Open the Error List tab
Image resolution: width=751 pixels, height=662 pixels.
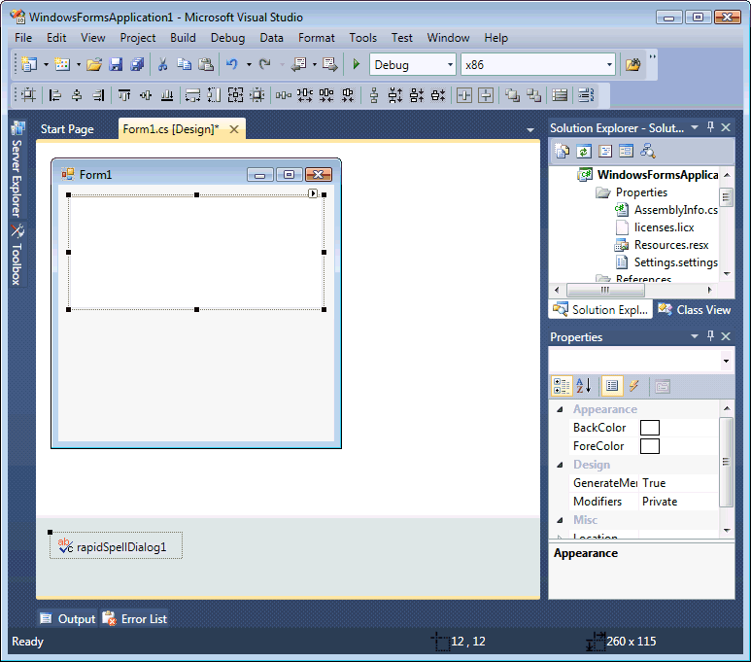[135, 619]
